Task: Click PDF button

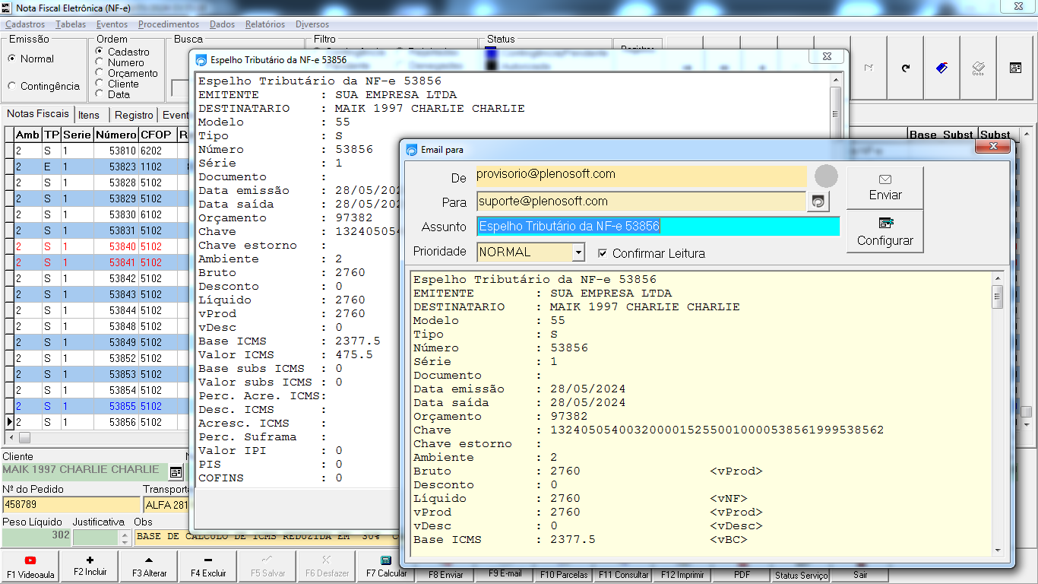Action: tap(742, 575)
